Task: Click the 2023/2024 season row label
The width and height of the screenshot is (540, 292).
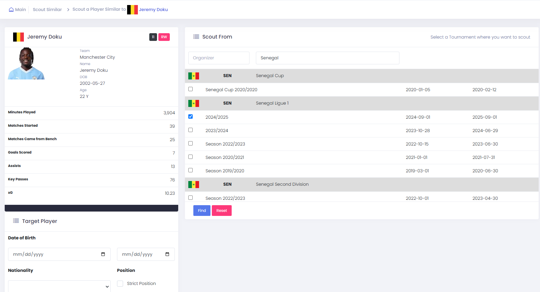Action: click(x=217, y=131)
